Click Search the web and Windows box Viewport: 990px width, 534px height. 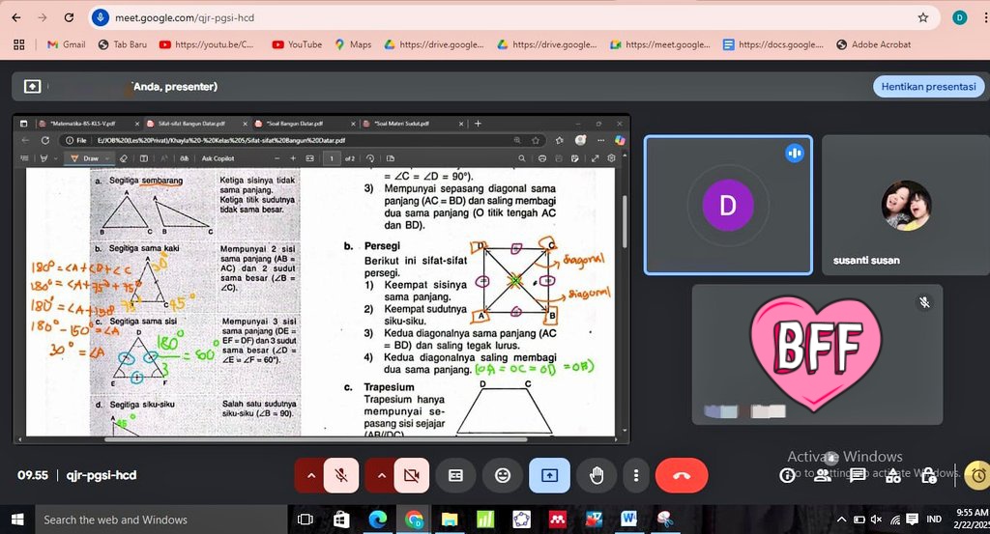point(161,520)
